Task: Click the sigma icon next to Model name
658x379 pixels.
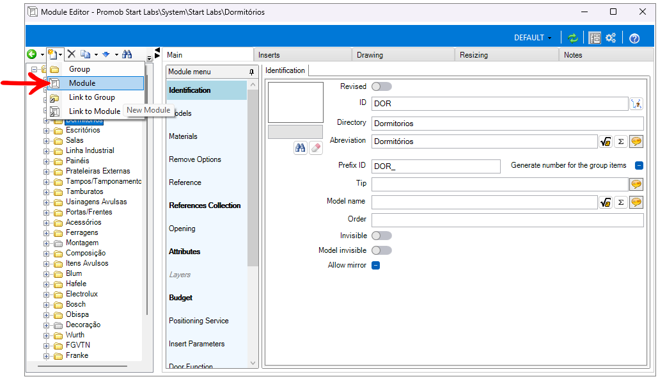Action: click(x=620, y=202)
